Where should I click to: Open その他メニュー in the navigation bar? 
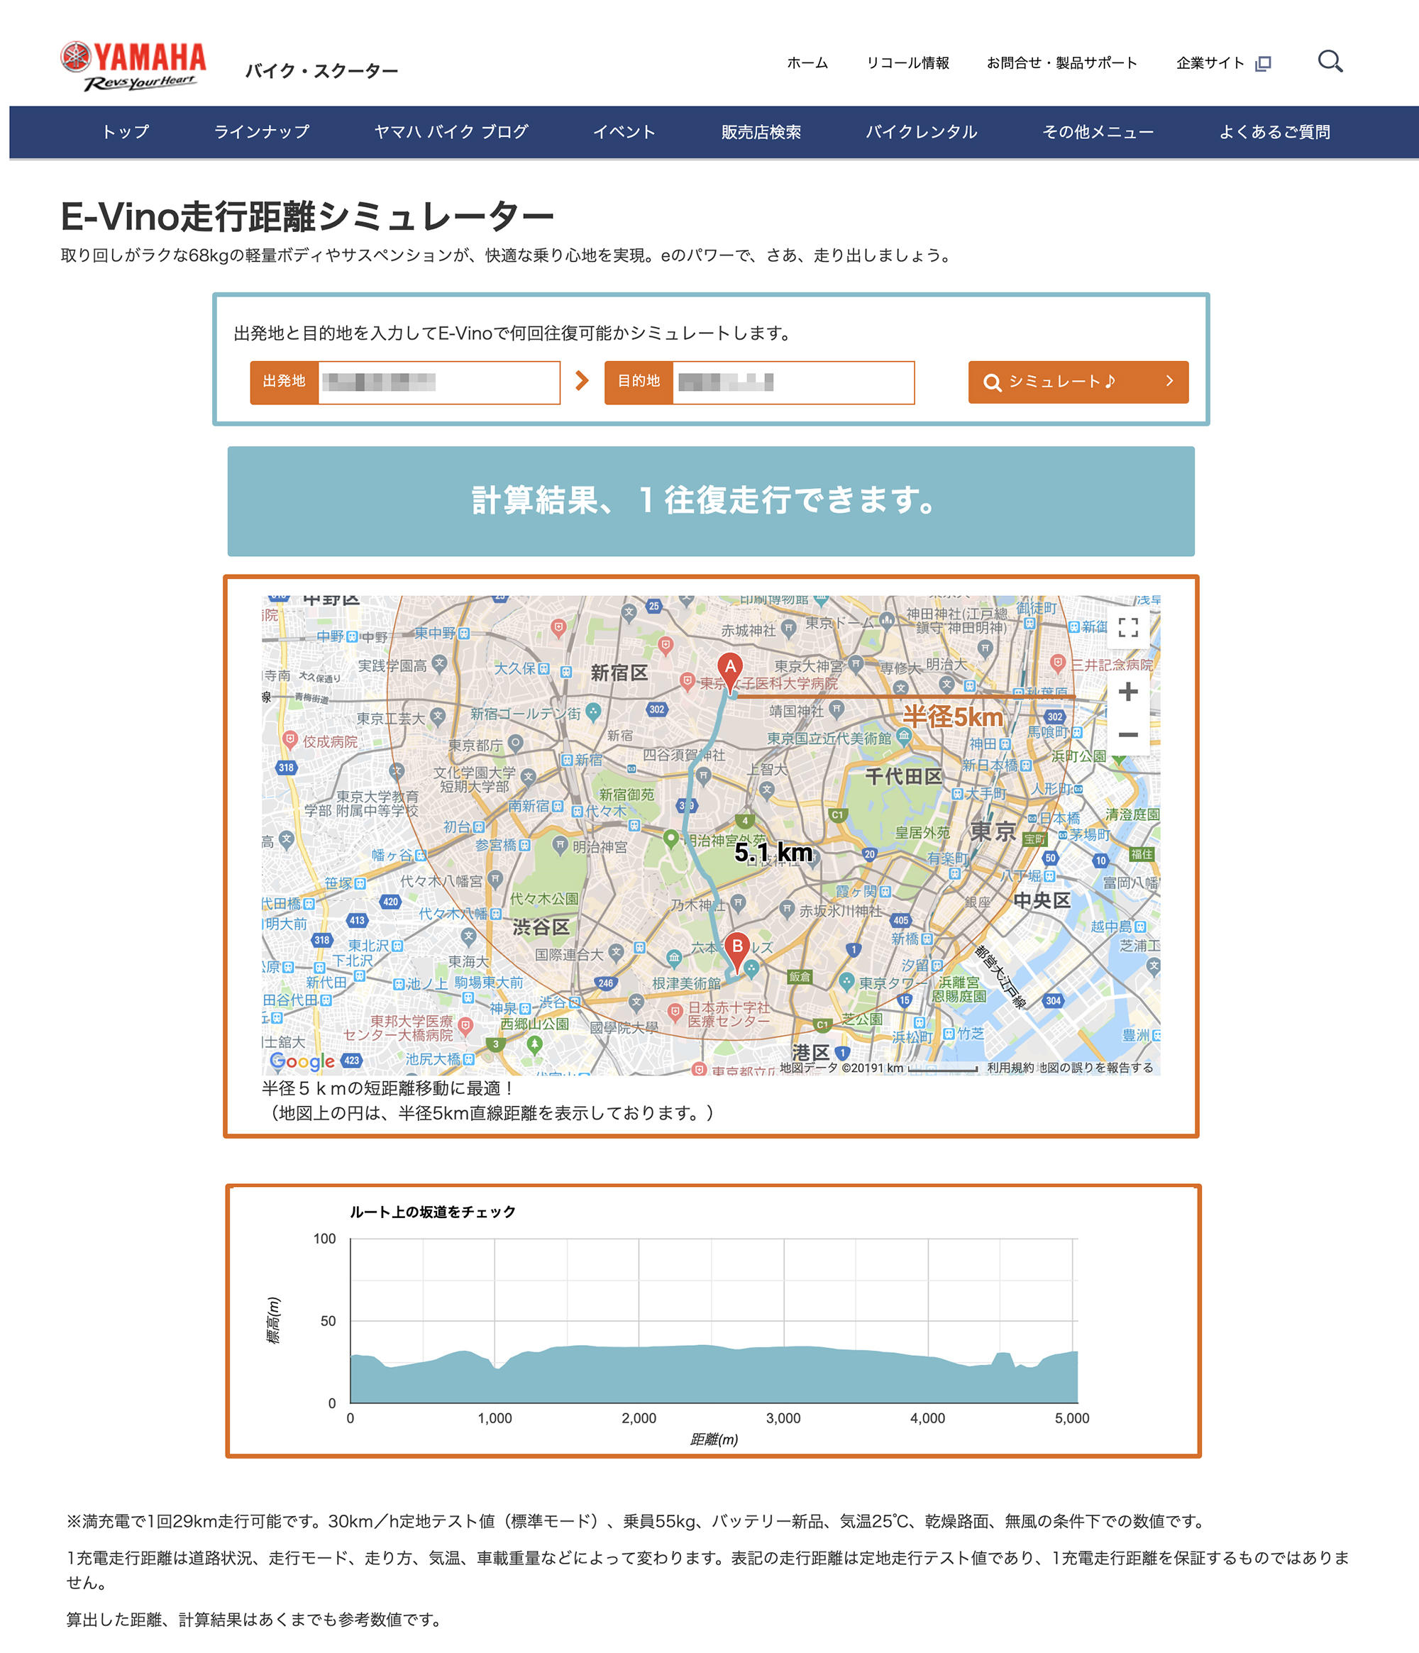point(1098,133)
